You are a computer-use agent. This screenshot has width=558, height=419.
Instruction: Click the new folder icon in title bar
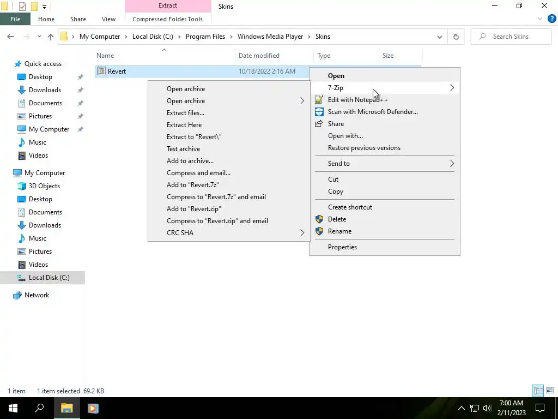point(34,7)
